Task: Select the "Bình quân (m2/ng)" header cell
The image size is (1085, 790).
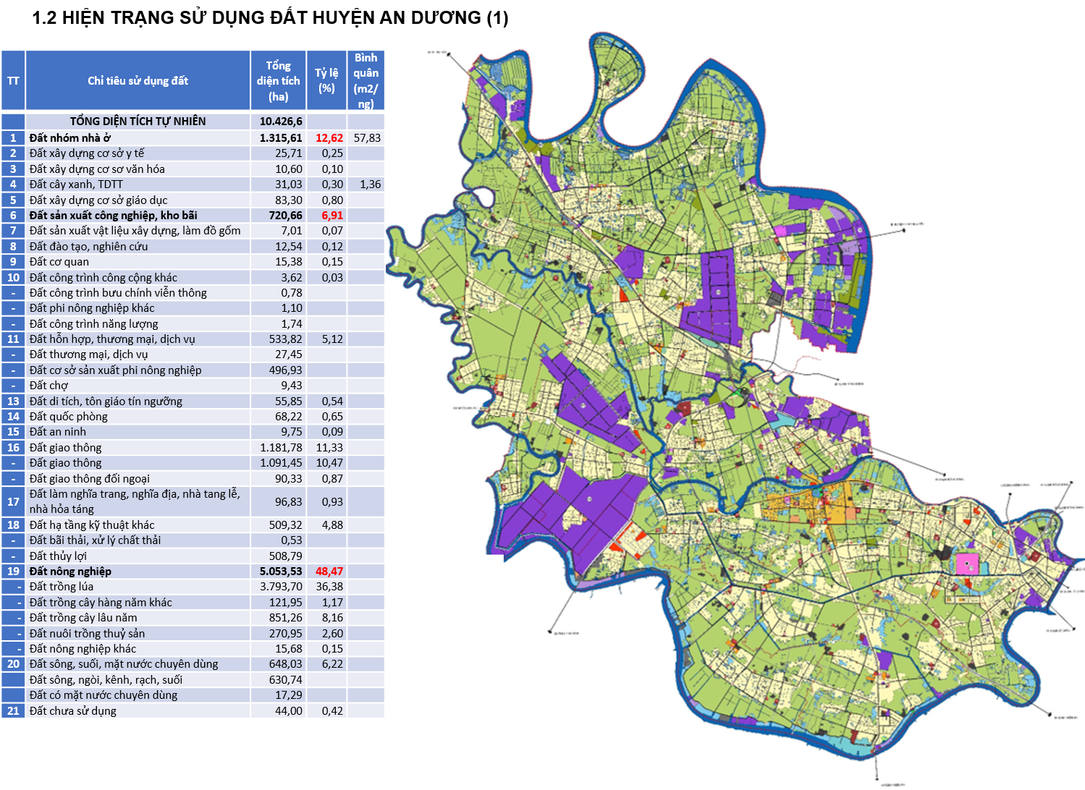Action: pos(366,80)
